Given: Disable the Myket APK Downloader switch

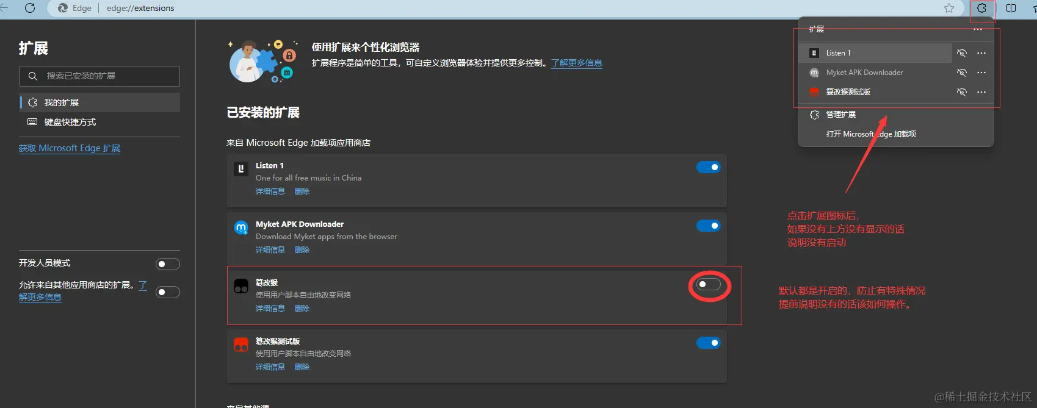Looking at the screenshot, I should (x=709, y=226).
